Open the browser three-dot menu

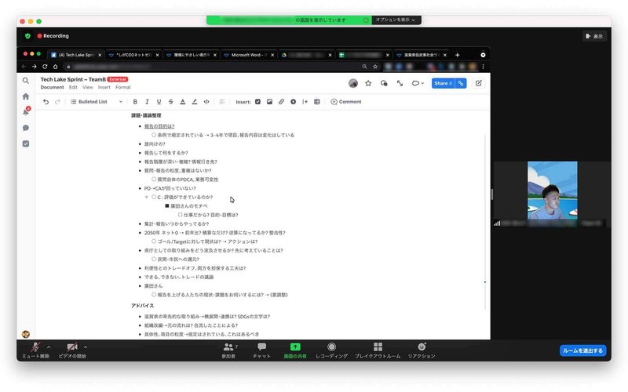pyautogui.click(x=483, y=67)
